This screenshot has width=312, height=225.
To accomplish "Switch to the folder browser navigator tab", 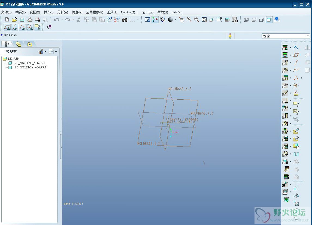I will (19, 44).
